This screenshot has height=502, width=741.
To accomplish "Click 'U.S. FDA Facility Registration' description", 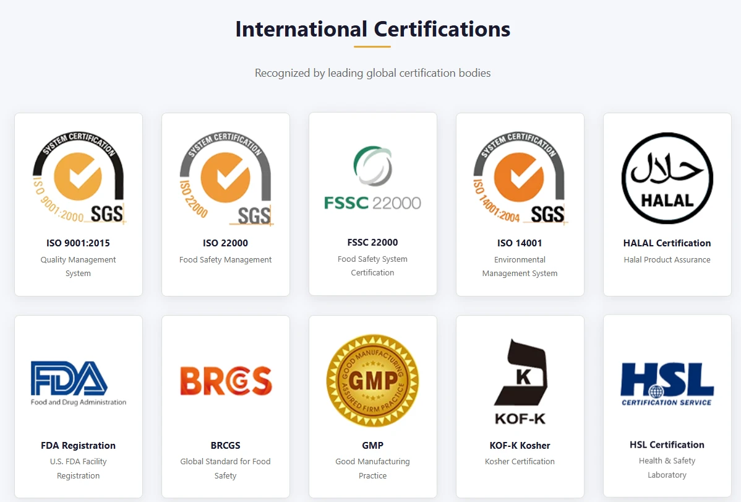I will (x=78, y=469).
